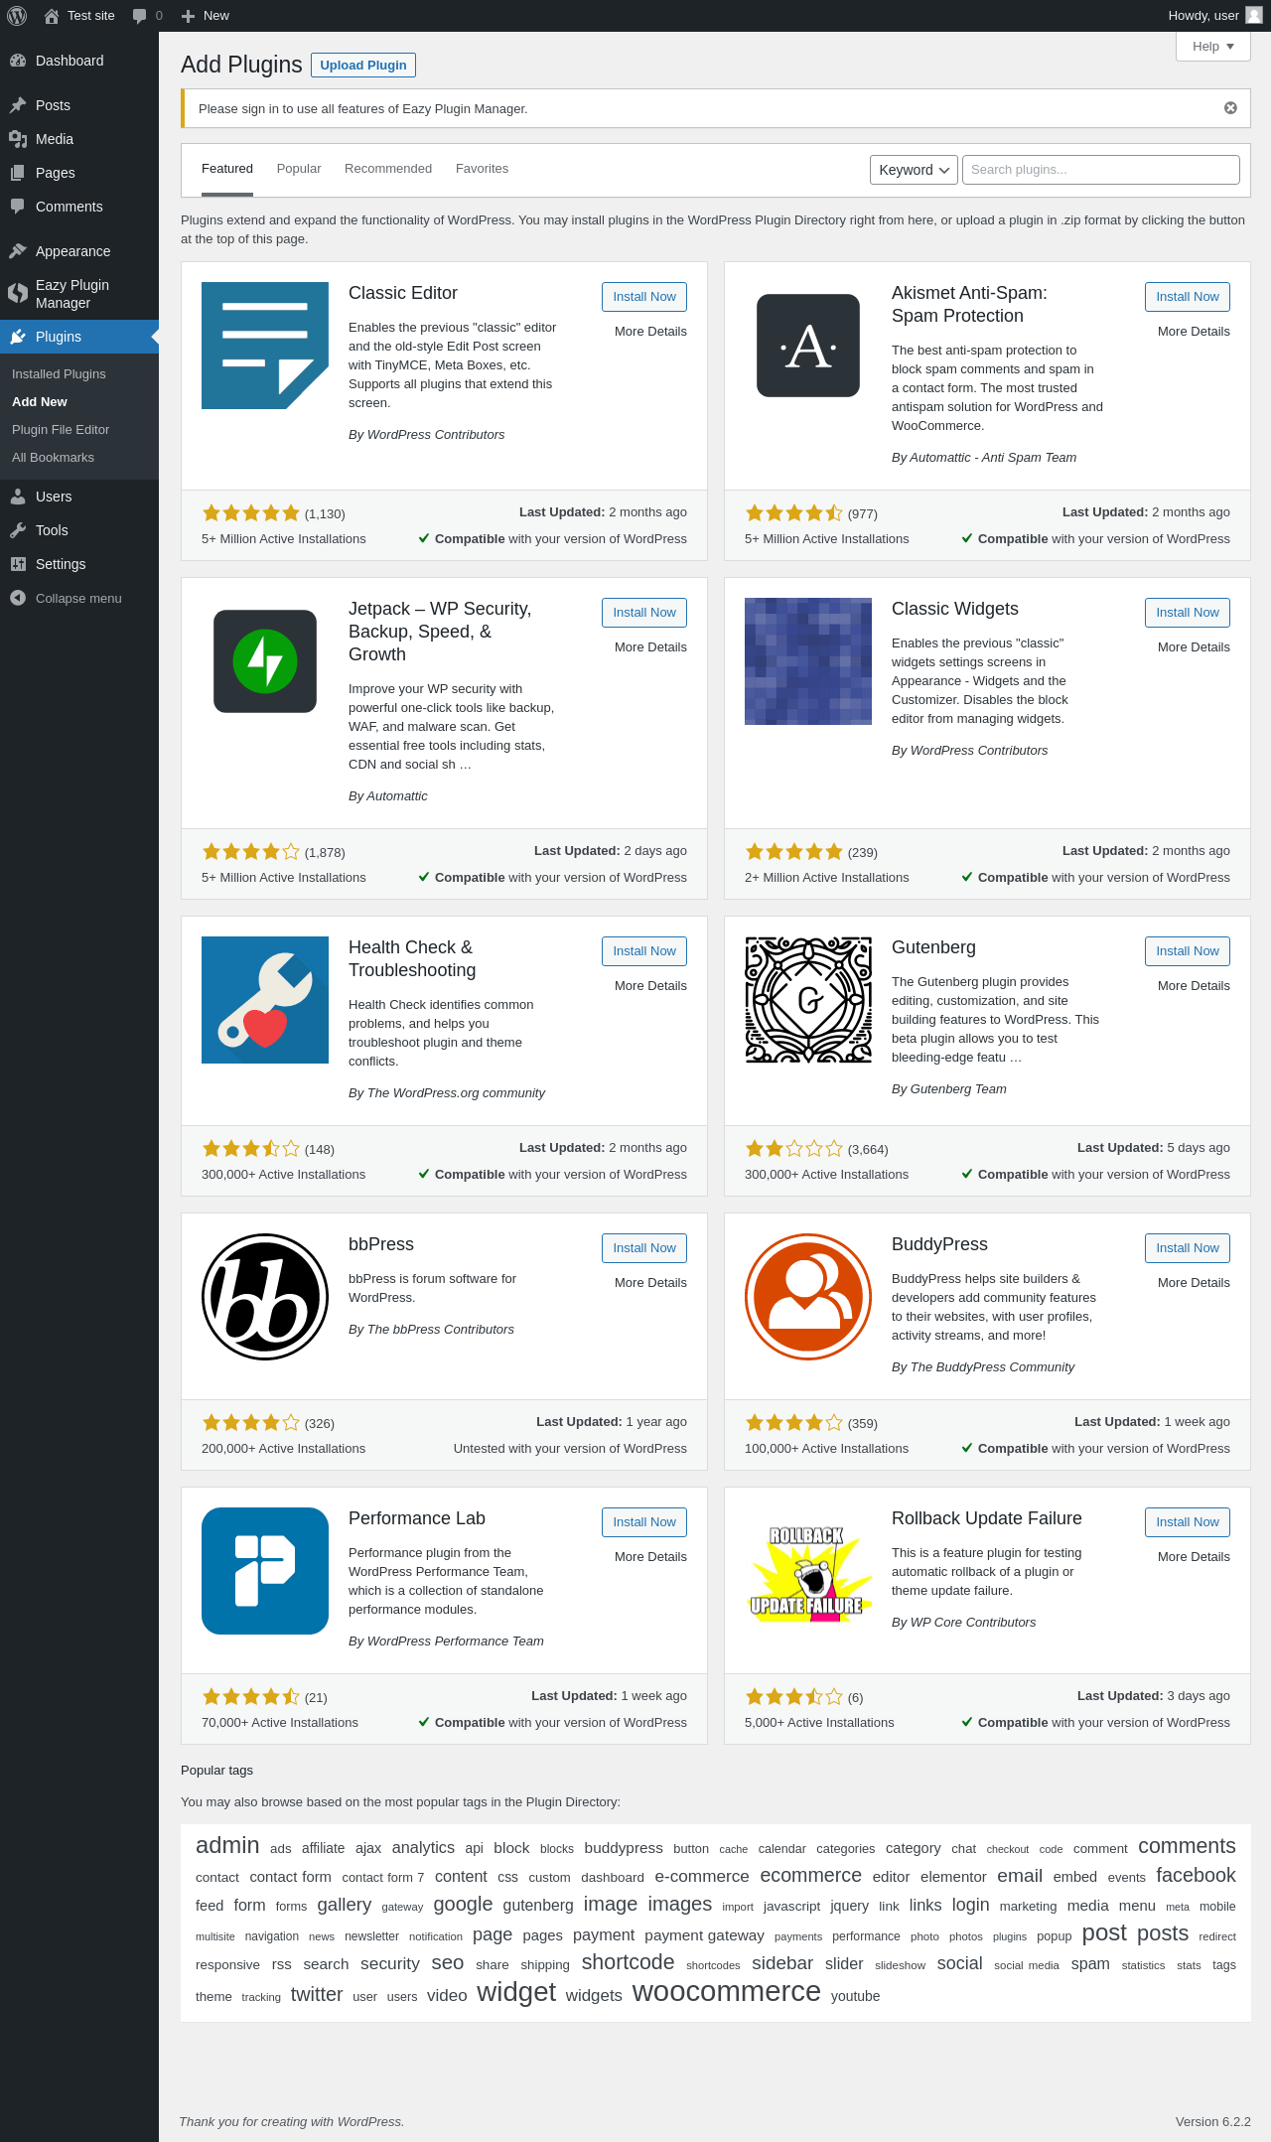This screenshot has width=1271, height=2142.
Task: Click the Settings sliders icon
Action: (18, 564)
